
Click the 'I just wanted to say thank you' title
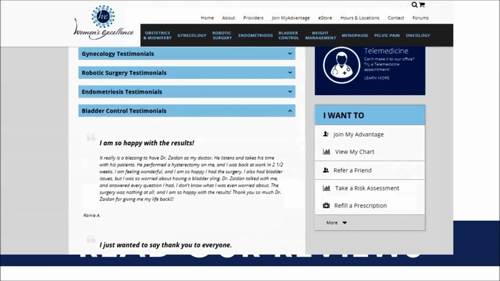165,245
